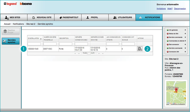Expand the Commandes en attente section
This screenshot has height=112, width=190.
[185, 41]
